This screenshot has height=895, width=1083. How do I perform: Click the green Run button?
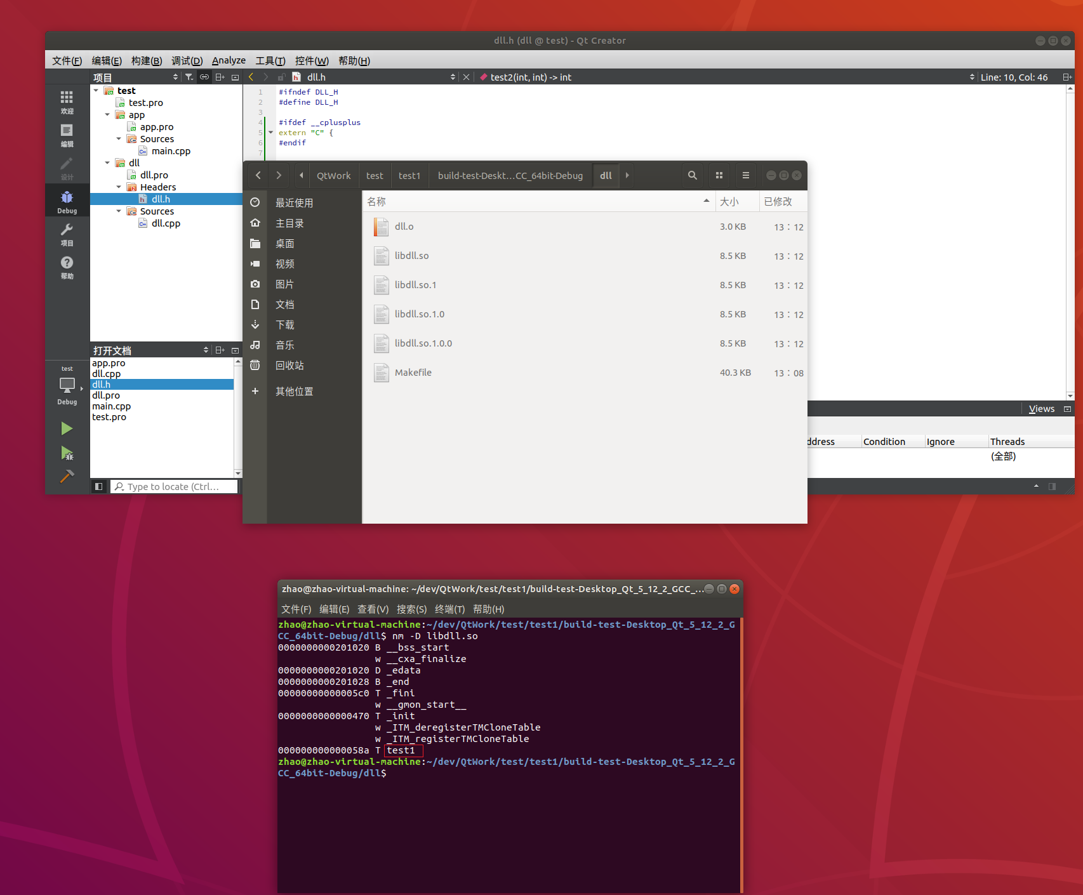click(67, 429)
